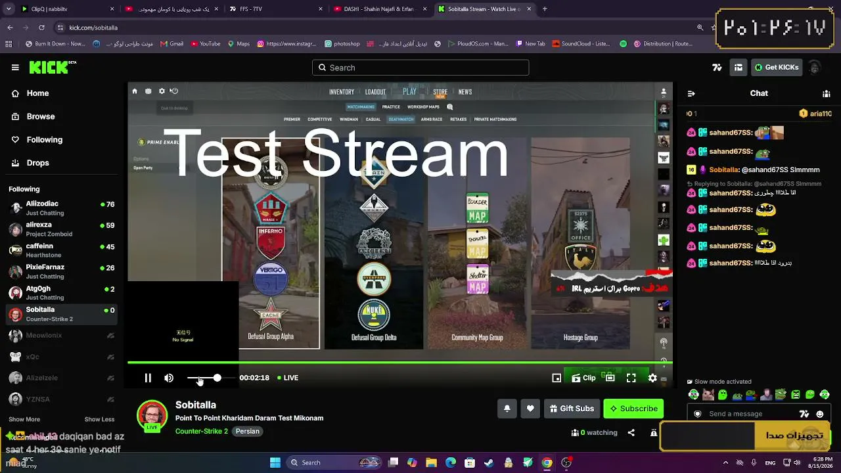Click Show More in Following list
This screenshot has height=473, width=841.
coord(24,419)
